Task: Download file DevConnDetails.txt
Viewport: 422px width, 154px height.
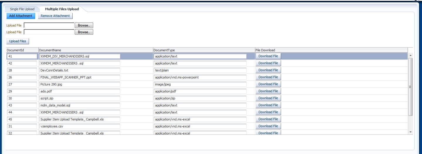Action: pos(268,70)
